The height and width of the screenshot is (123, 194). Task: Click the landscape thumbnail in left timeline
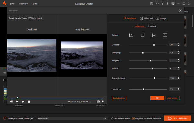coord(5,94)
